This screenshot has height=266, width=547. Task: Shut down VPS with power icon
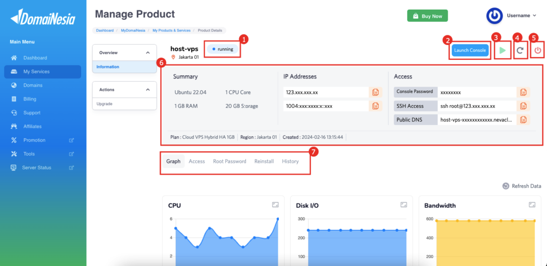538,51
